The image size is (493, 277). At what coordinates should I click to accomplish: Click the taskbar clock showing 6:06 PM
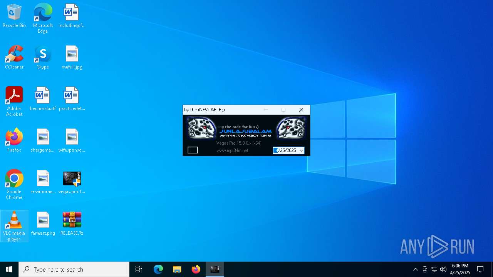click(x=460, y=269)
